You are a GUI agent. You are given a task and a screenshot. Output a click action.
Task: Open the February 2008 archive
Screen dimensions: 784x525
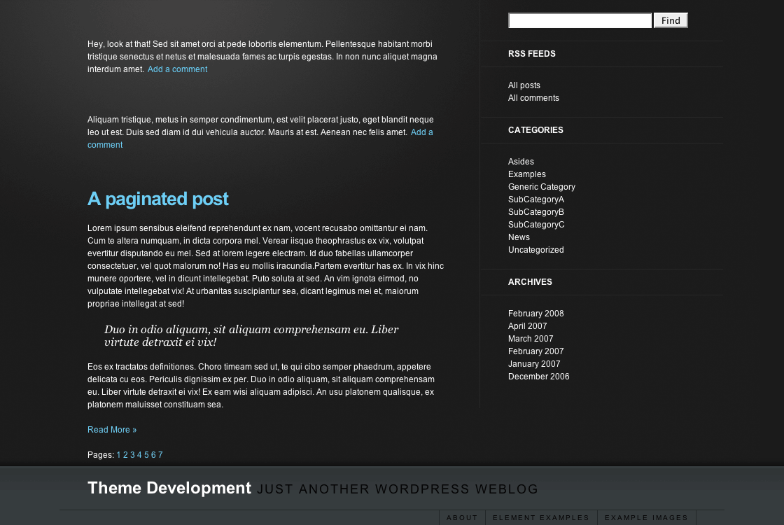point(535,313)
